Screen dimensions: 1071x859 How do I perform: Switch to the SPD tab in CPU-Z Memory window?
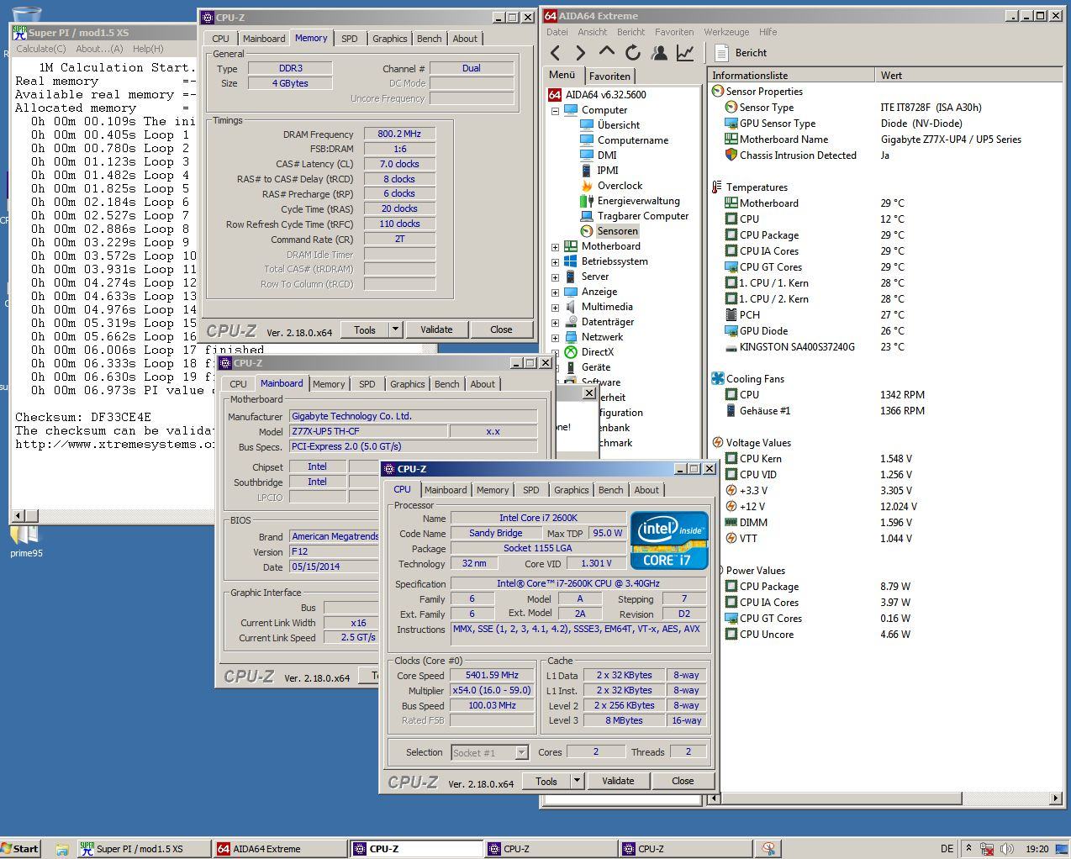click(349, 39)
